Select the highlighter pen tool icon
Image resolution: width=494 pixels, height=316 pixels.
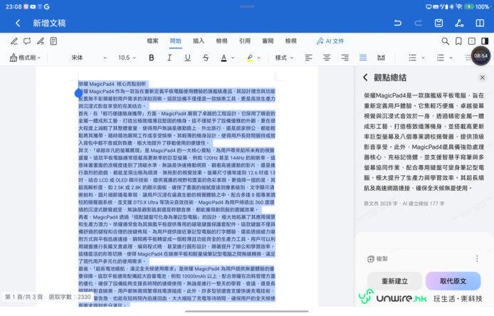[x=41, y=41]
